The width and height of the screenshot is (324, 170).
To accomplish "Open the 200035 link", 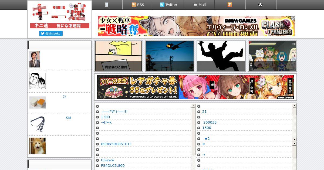I will tap(210, 122).
